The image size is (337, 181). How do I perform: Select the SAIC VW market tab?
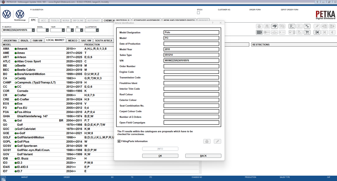coord(86,40)
